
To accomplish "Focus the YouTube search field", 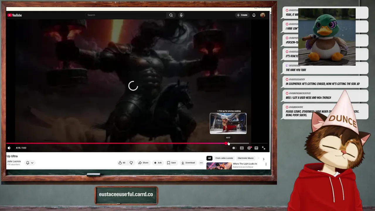I will coord(126,15).
